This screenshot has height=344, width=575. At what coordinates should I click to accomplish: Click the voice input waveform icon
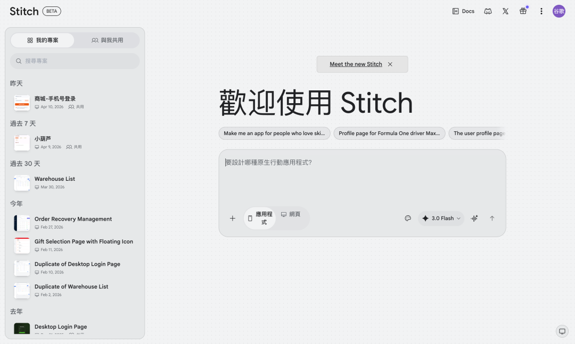click(x=474, y=219)
